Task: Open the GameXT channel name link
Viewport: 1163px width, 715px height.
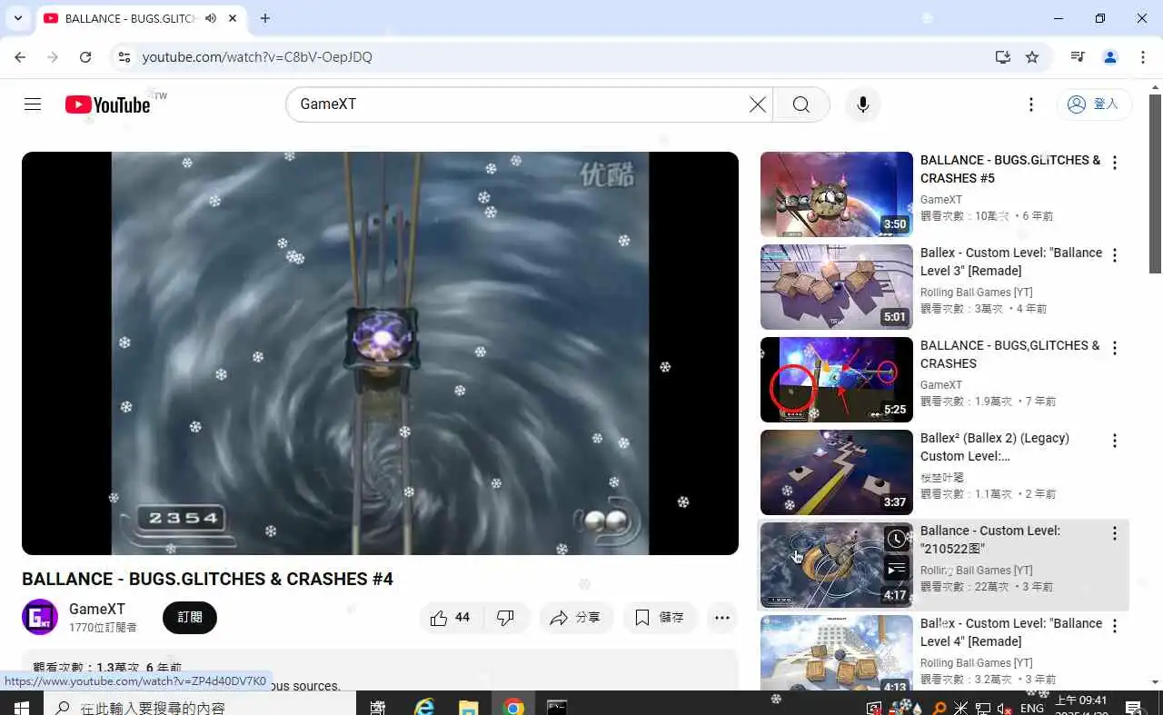Action: coord(97,609)
